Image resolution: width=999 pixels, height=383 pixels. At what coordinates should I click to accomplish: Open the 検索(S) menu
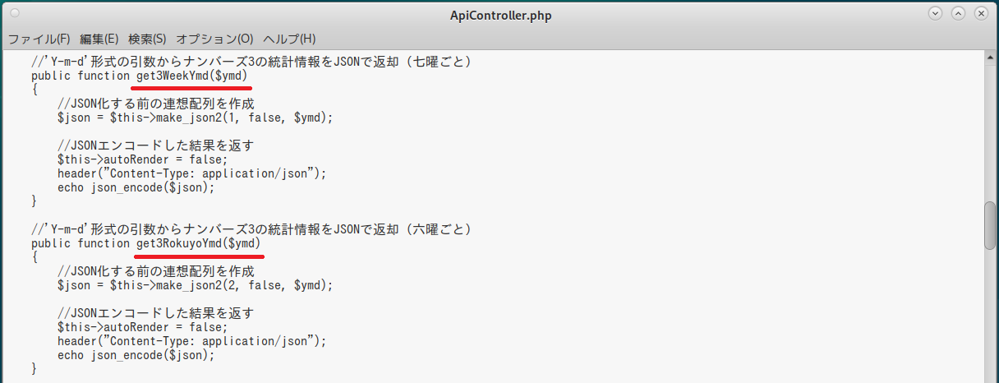point(147,39)
